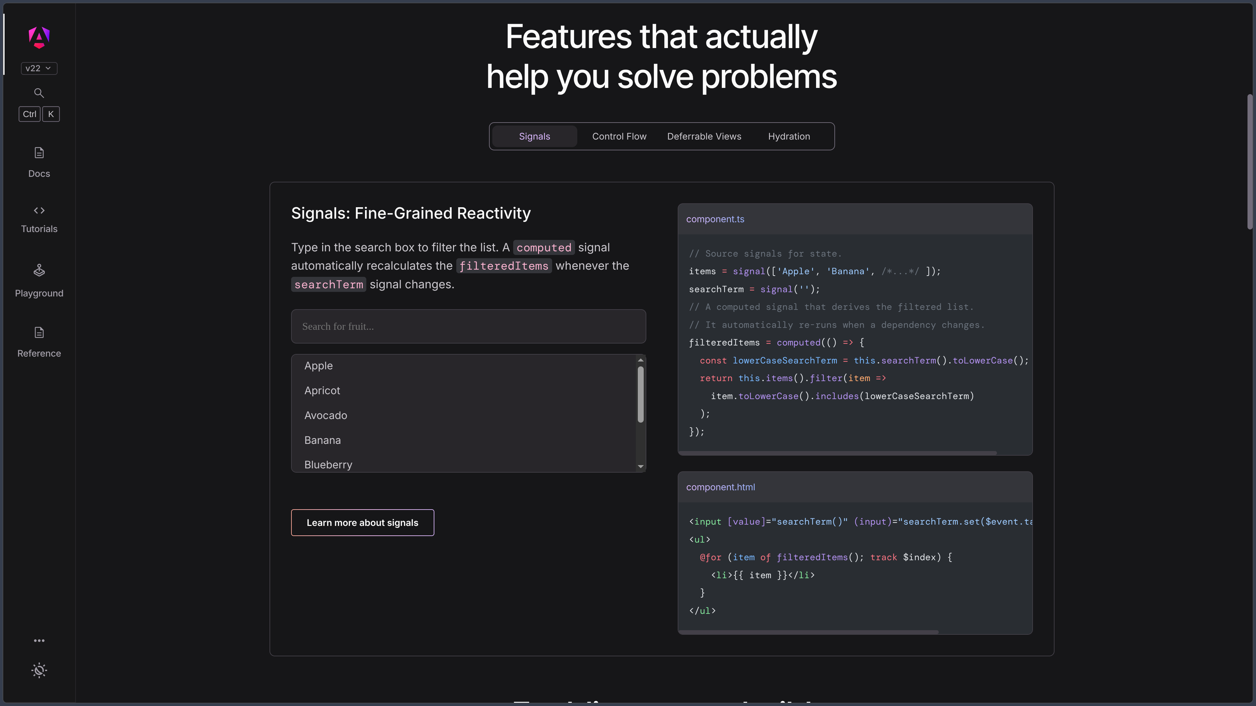This screenshot has height=706, width=1256.
Task: Switch to the Hydration tab
Action: [789, 136]
